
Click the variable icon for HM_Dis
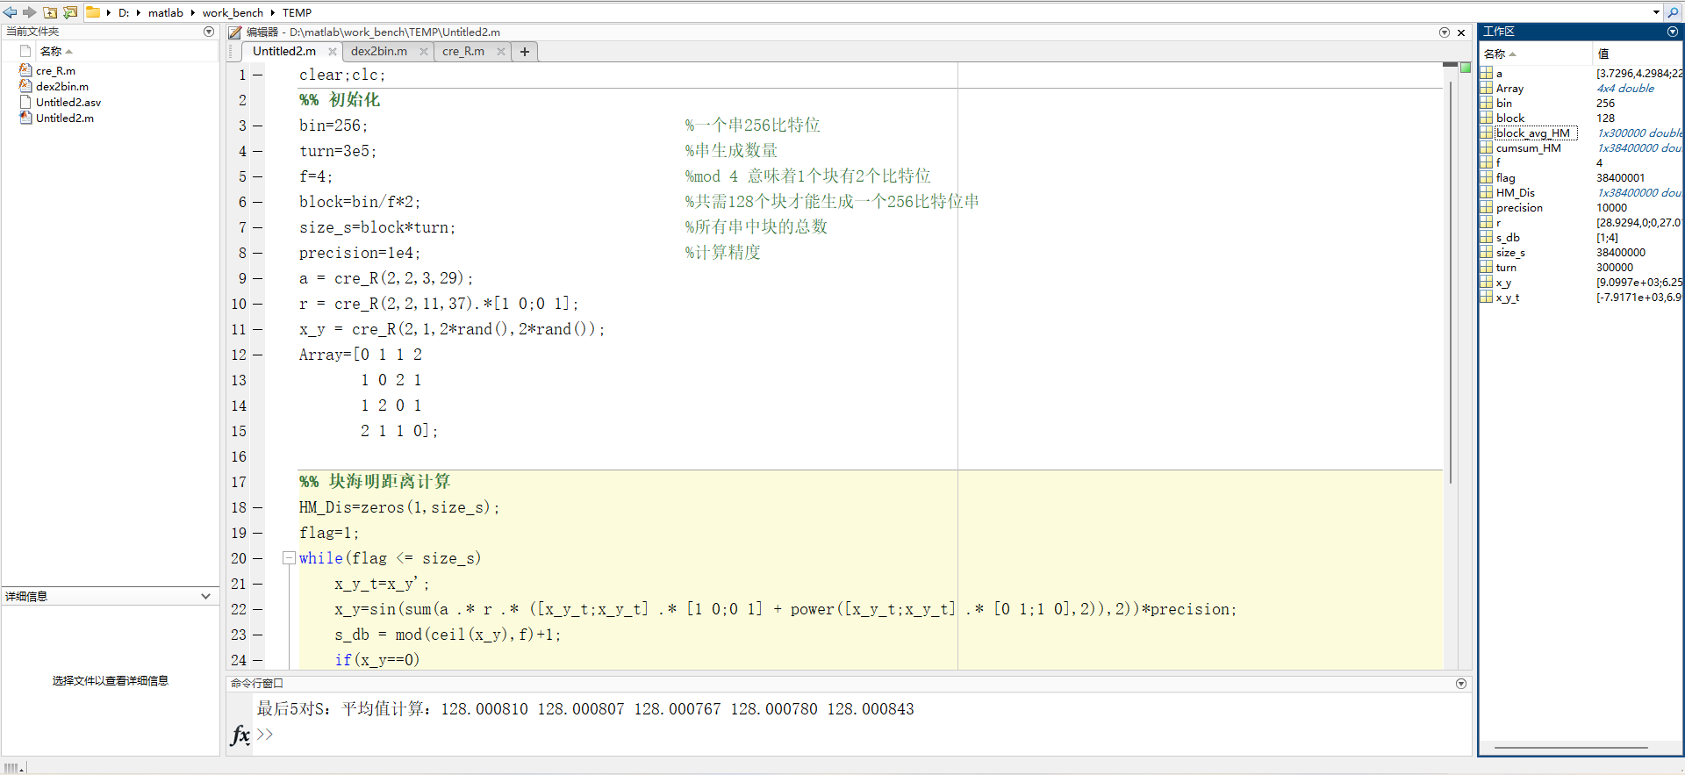(1486, 192)
